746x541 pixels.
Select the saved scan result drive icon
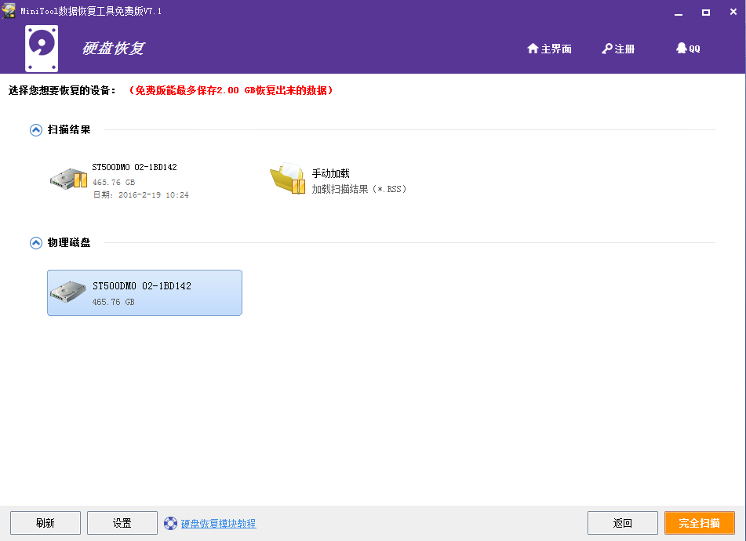68,179
